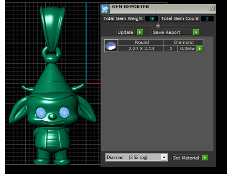The width and height of the screenshot is (232, 174).
Task: Click the green arrow beside 0.06tw
Action: (x=200, y=49)
